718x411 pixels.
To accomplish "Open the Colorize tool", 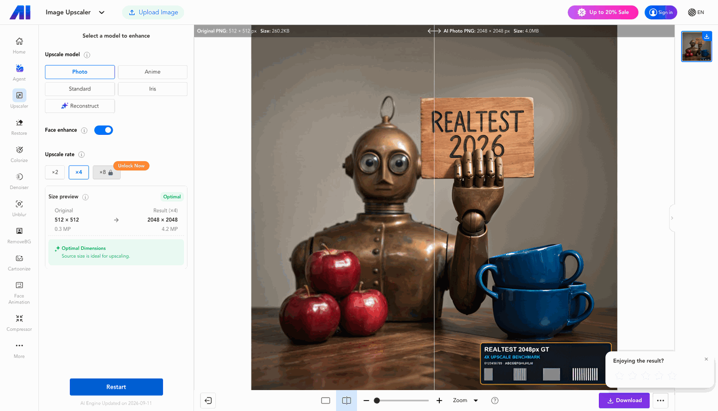I will pos(19,154).
